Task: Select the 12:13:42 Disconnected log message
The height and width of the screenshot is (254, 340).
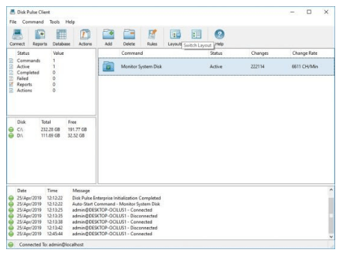Action: pos(115,228)
